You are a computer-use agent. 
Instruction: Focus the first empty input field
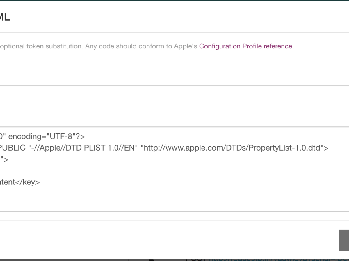tap(174, 95)
